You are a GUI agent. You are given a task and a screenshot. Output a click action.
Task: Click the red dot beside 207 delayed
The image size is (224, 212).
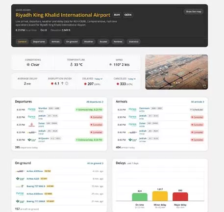click(x=85, y=84)
